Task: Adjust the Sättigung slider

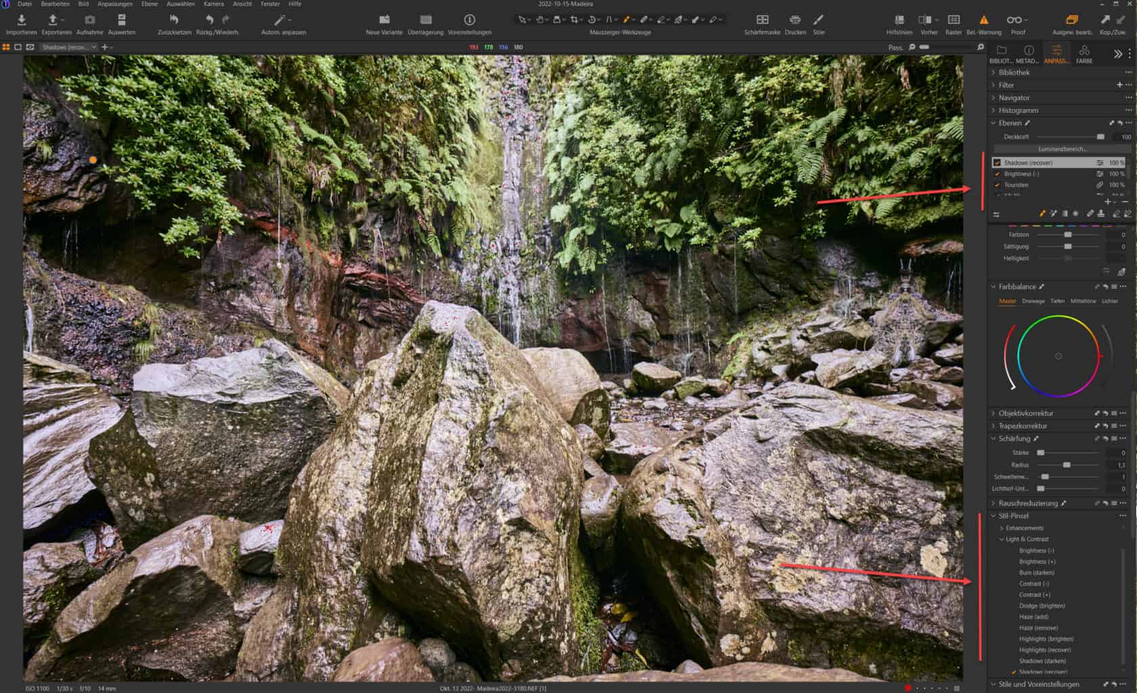Action: [x=1067, y=246]
